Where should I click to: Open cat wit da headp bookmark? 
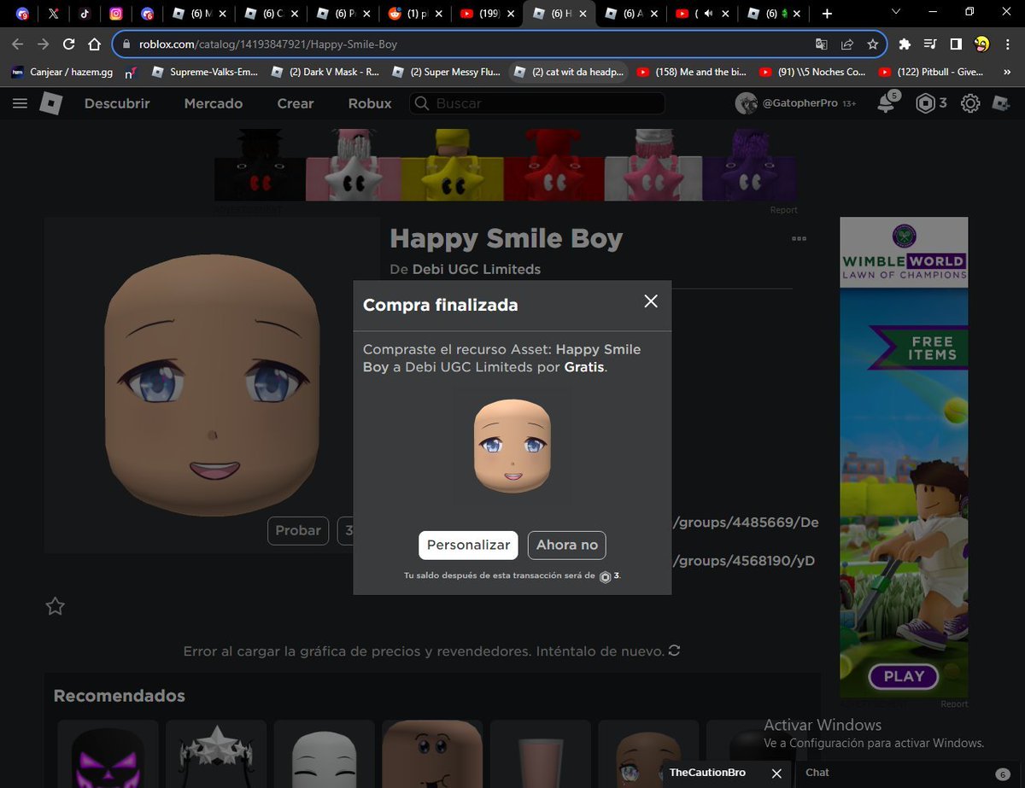pos(568,73)
